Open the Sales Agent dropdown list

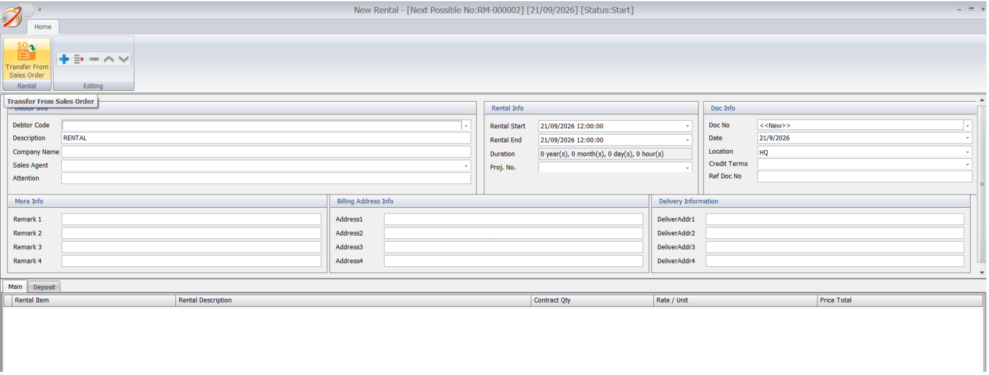pyautogui.click(x=466, y=165)
